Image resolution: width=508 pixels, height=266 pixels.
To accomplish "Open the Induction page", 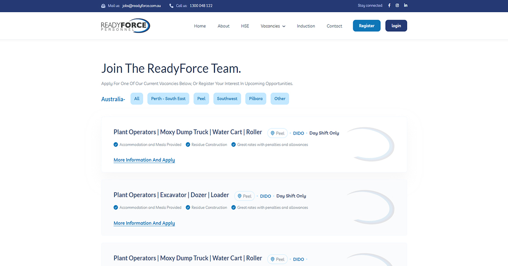I will (306, 26).
